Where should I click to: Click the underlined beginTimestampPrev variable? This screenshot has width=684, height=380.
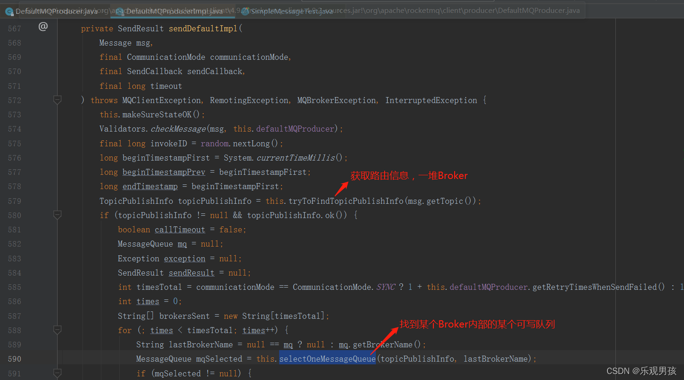point(164,172)
